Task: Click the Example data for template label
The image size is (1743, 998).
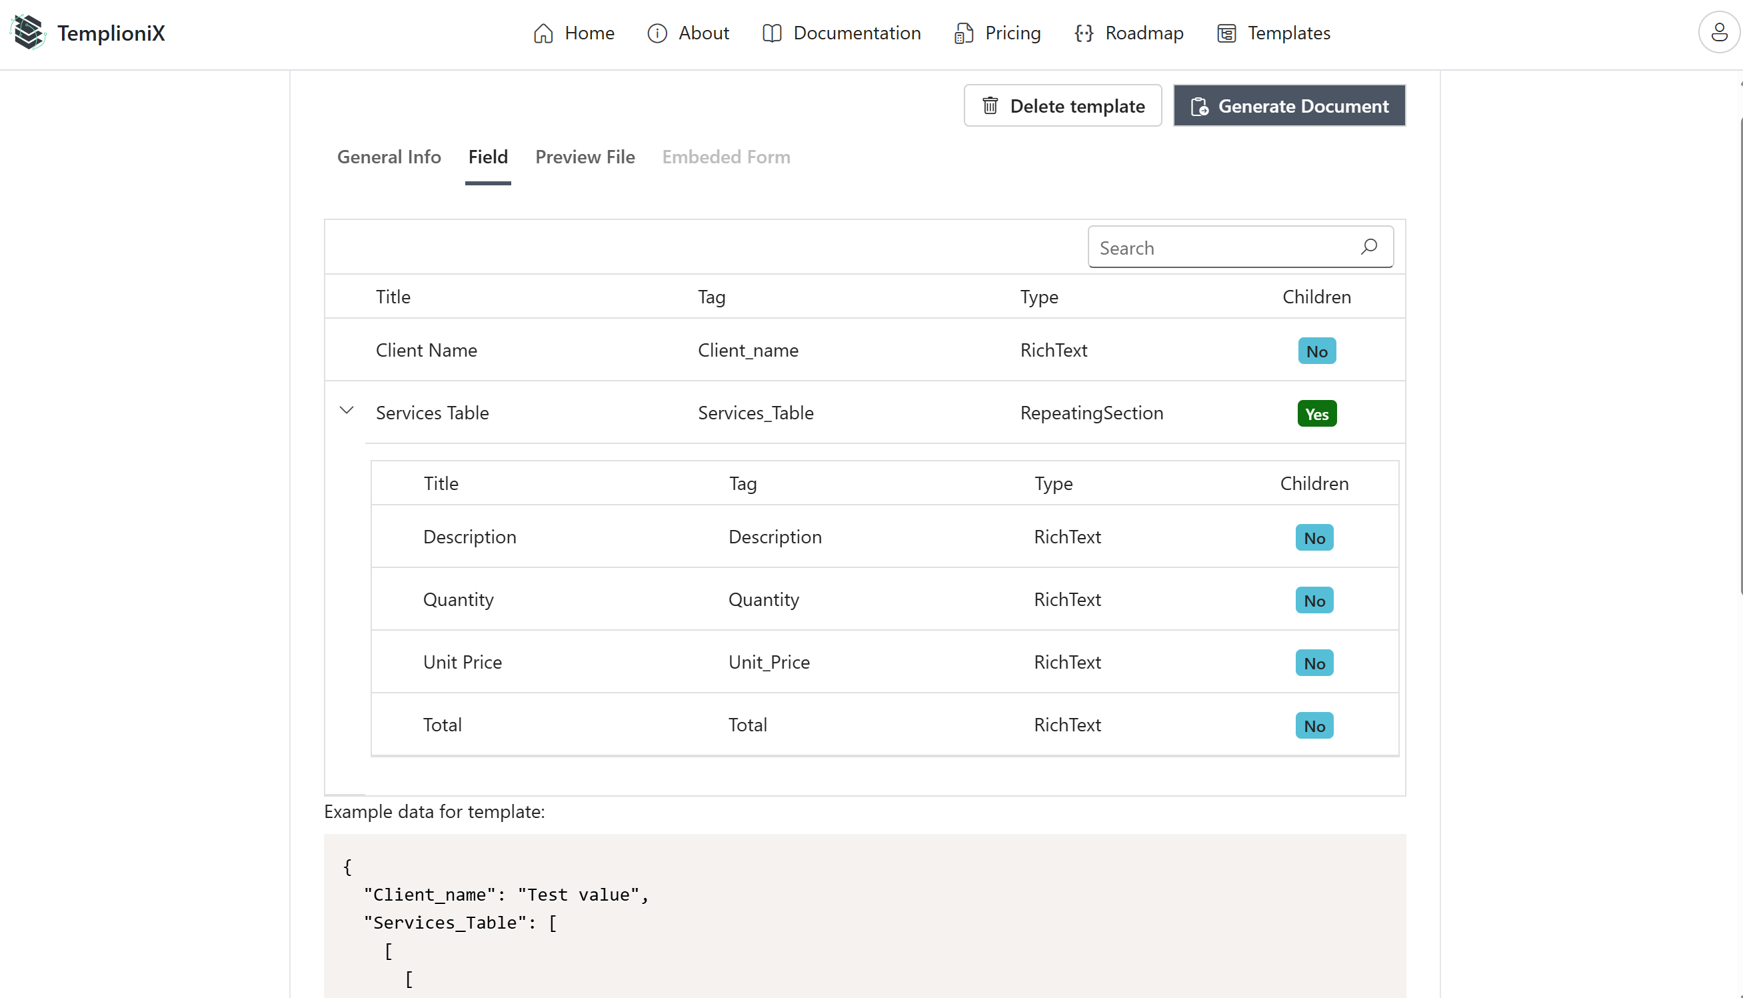Action: (435, 811)
